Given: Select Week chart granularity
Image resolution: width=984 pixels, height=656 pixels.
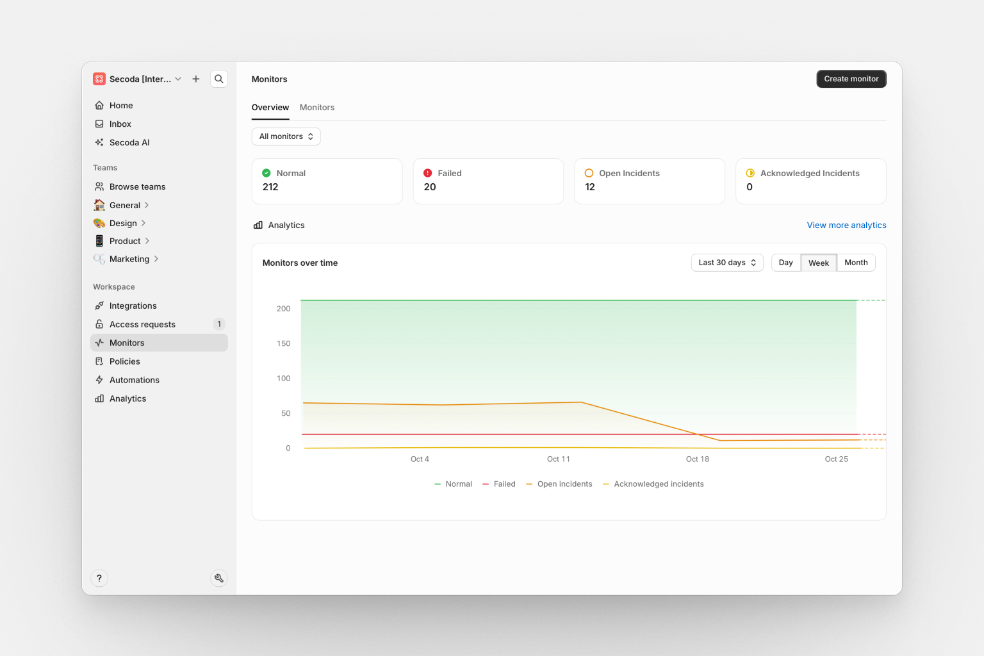Looking at the screenshot, I should (818, 263).
